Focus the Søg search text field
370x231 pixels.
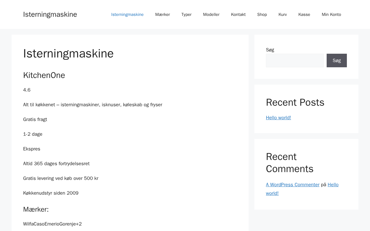pos(295,60)
